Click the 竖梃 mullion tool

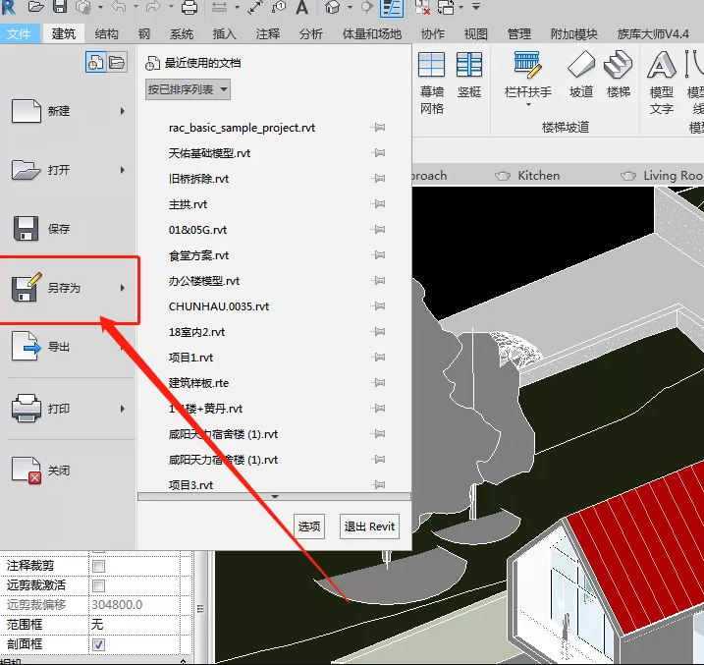click(x=469, y=75)
